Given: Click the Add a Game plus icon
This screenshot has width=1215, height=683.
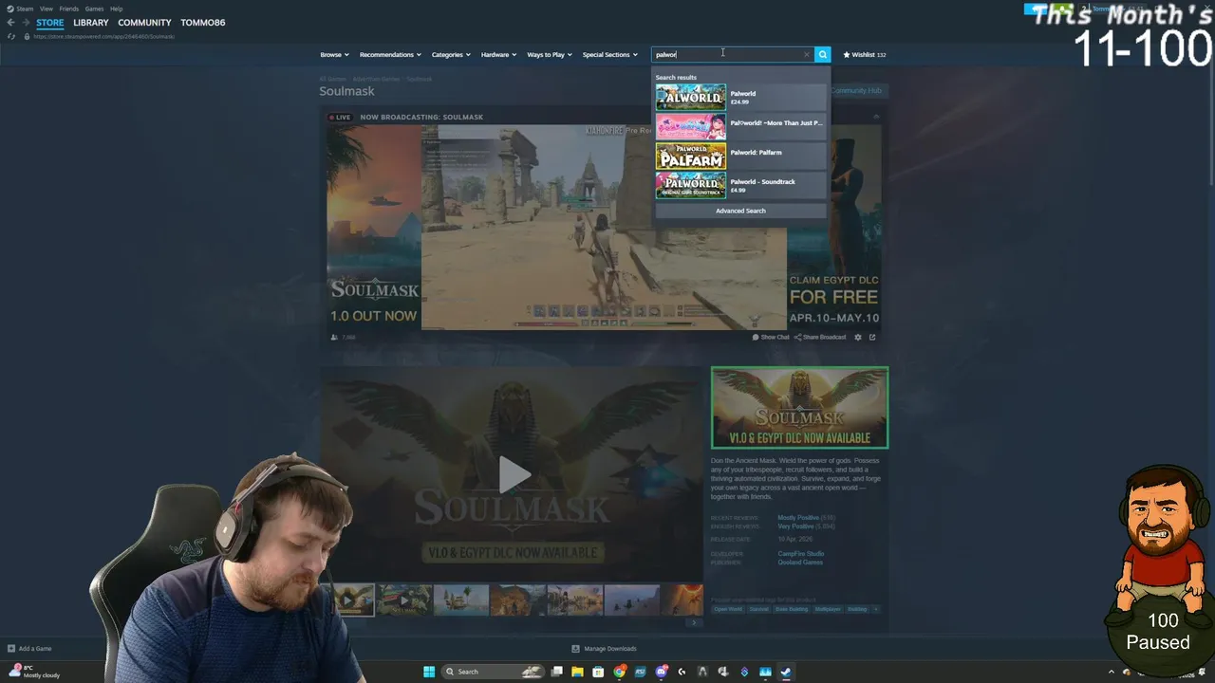Looking at the screenshot, I should coord(11,649).
